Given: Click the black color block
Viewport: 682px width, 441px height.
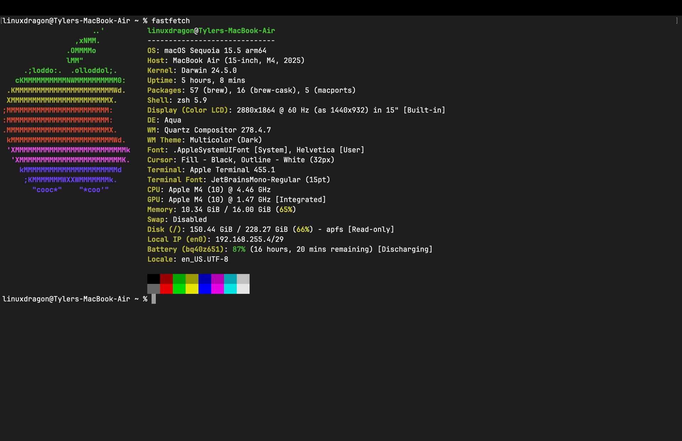Looking at the screenshot, I should [153, 279].
